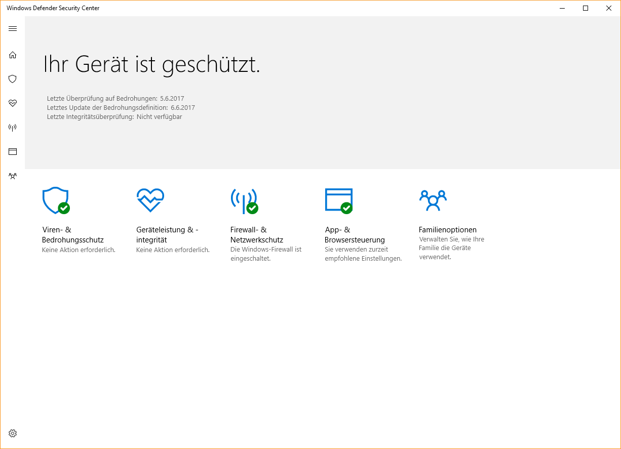
Task: Open the hamburger navigation menu
Action: tap(13, 28)
